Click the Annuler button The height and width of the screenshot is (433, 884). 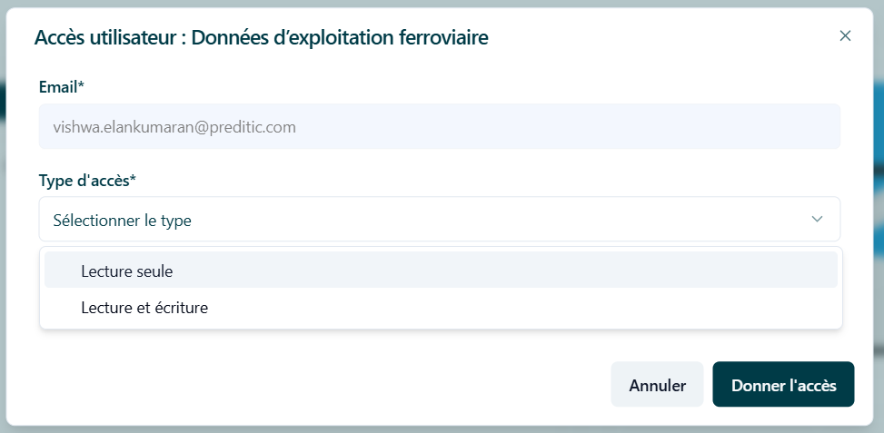657,384
